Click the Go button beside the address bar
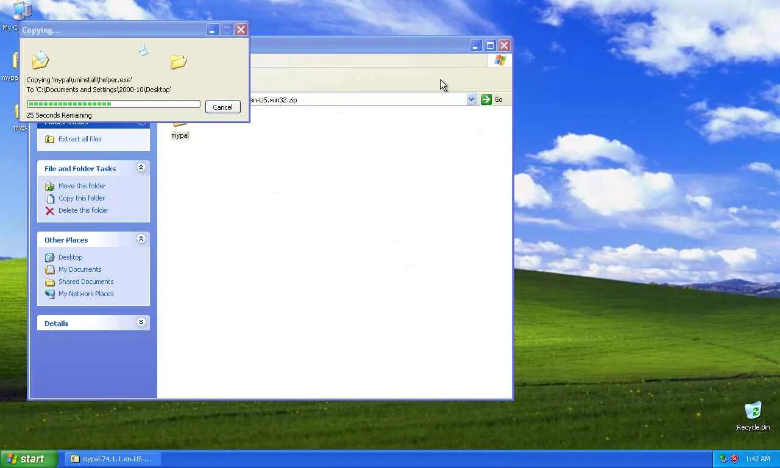The height and width of the screenshot is (468, 780). [492, 99]
